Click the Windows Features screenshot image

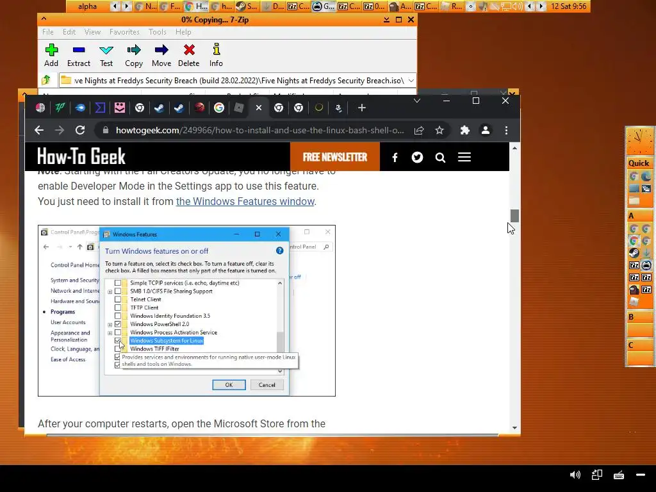click(186, 311)
